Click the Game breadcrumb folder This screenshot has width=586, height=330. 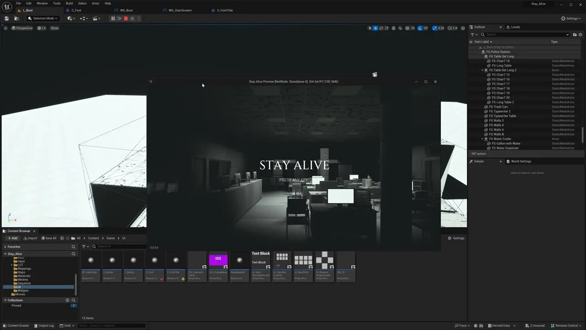pyautogui.click(x=111, y=238)
